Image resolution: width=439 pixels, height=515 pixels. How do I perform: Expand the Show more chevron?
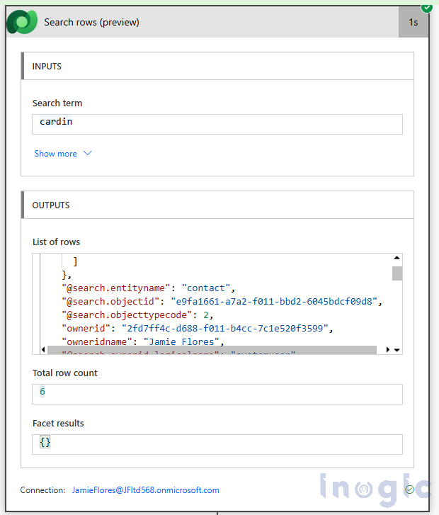88,154
